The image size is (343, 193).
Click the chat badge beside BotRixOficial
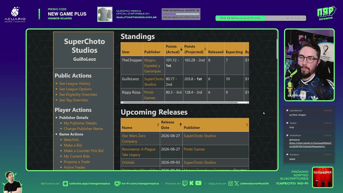(287, 135)
